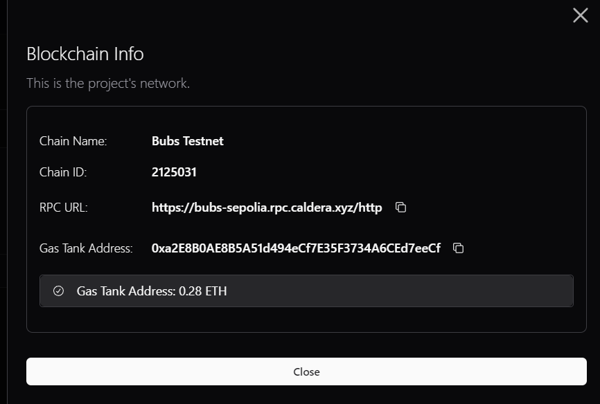600x404 pixels.
Task: Click the Chain Name label
Action: pyautogui.click(x=73, y=141)
